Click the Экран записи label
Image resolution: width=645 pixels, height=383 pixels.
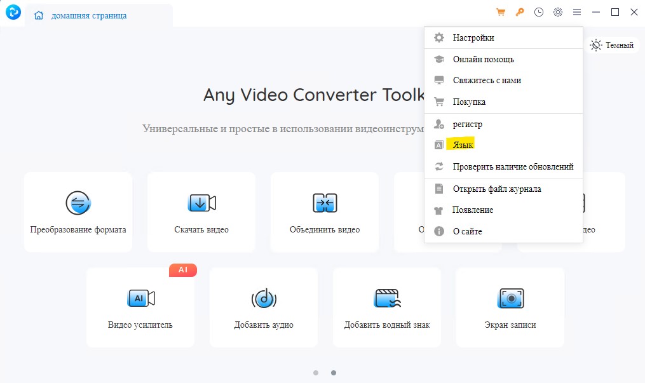510,325
